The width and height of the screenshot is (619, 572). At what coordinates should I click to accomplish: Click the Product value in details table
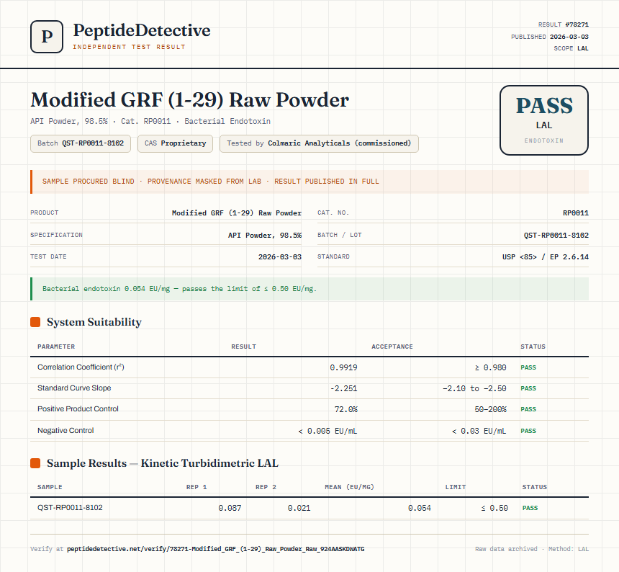point(237,213)
